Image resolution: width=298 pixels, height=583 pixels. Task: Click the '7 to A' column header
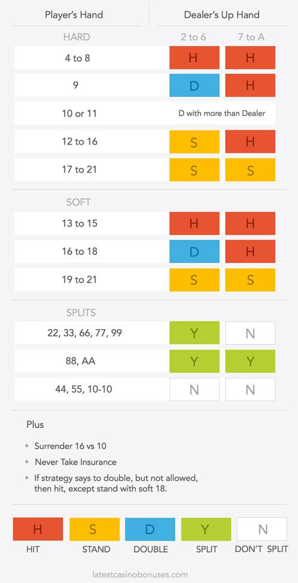(250, 37)
